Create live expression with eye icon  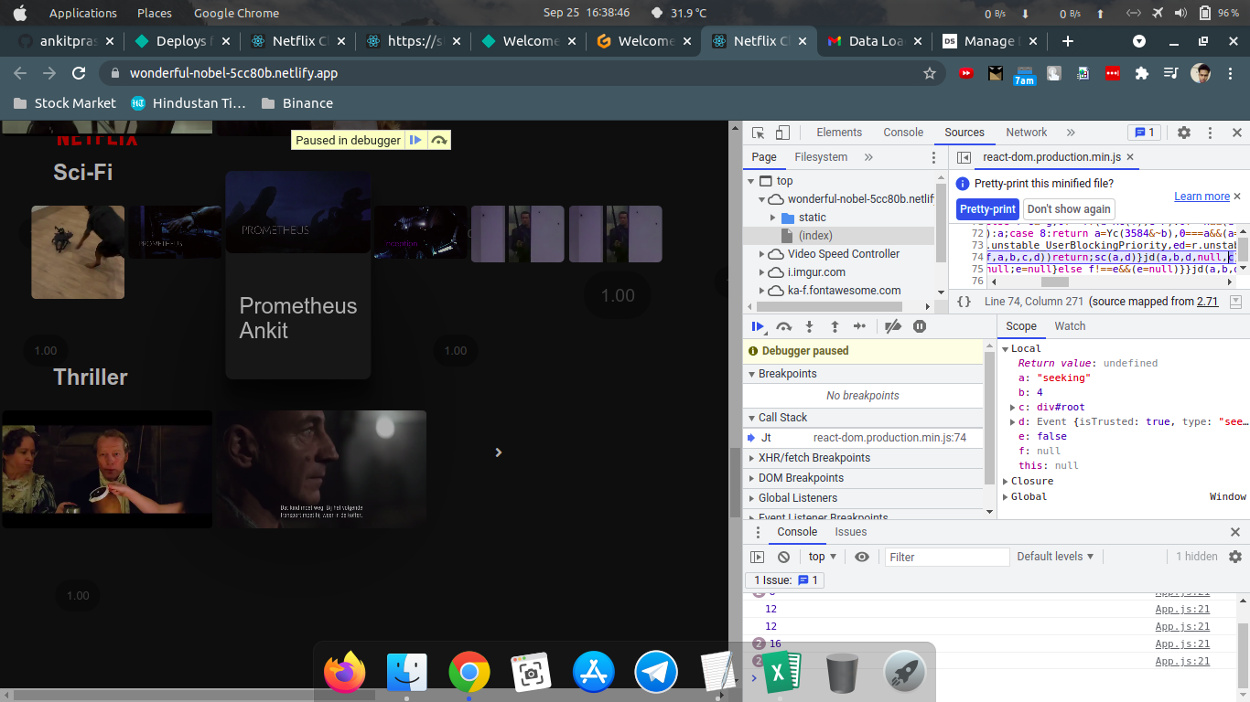[x=862, y=557]
